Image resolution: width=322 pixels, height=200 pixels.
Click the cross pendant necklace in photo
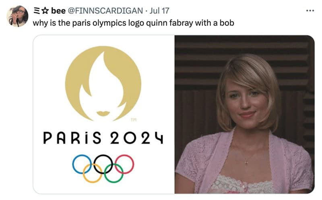pyautogui.click(x=246, y=162)
